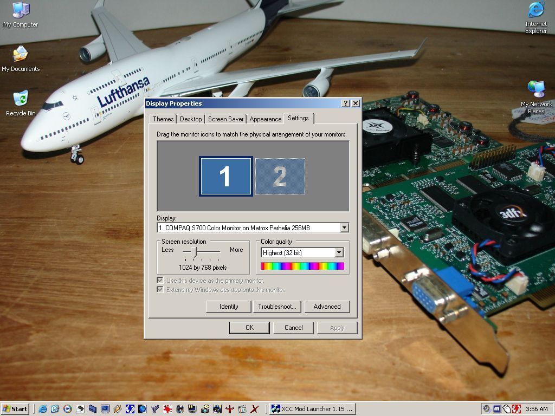Click the Identify button
Viewport: 555px width, 416px height.
(x=229, y=307)
